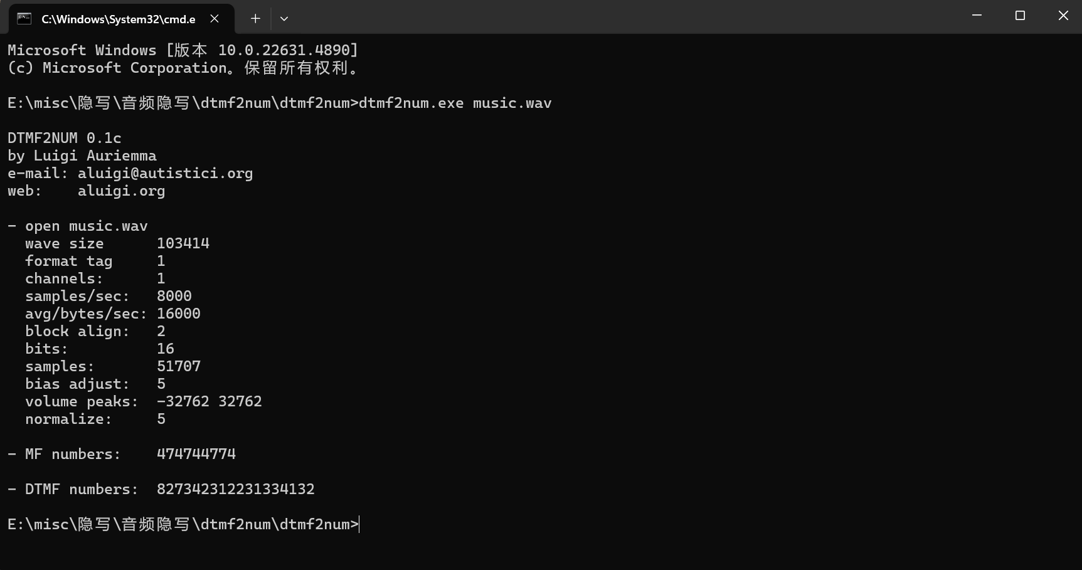Click the cmd icon on the terminal tab
This screenshot has height=570, width=1082.
24,19
